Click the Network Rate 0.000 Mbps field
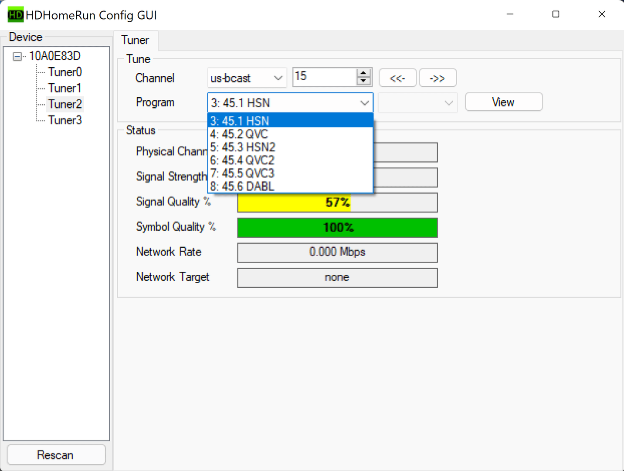 point(337,253)
